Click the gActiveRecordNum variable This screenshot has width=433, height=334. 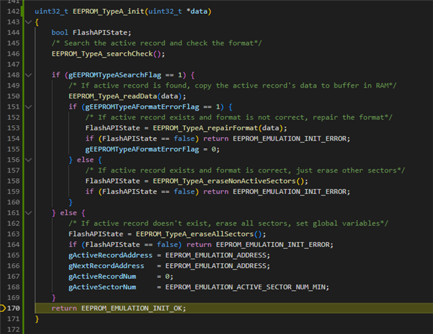click(102, 276)
